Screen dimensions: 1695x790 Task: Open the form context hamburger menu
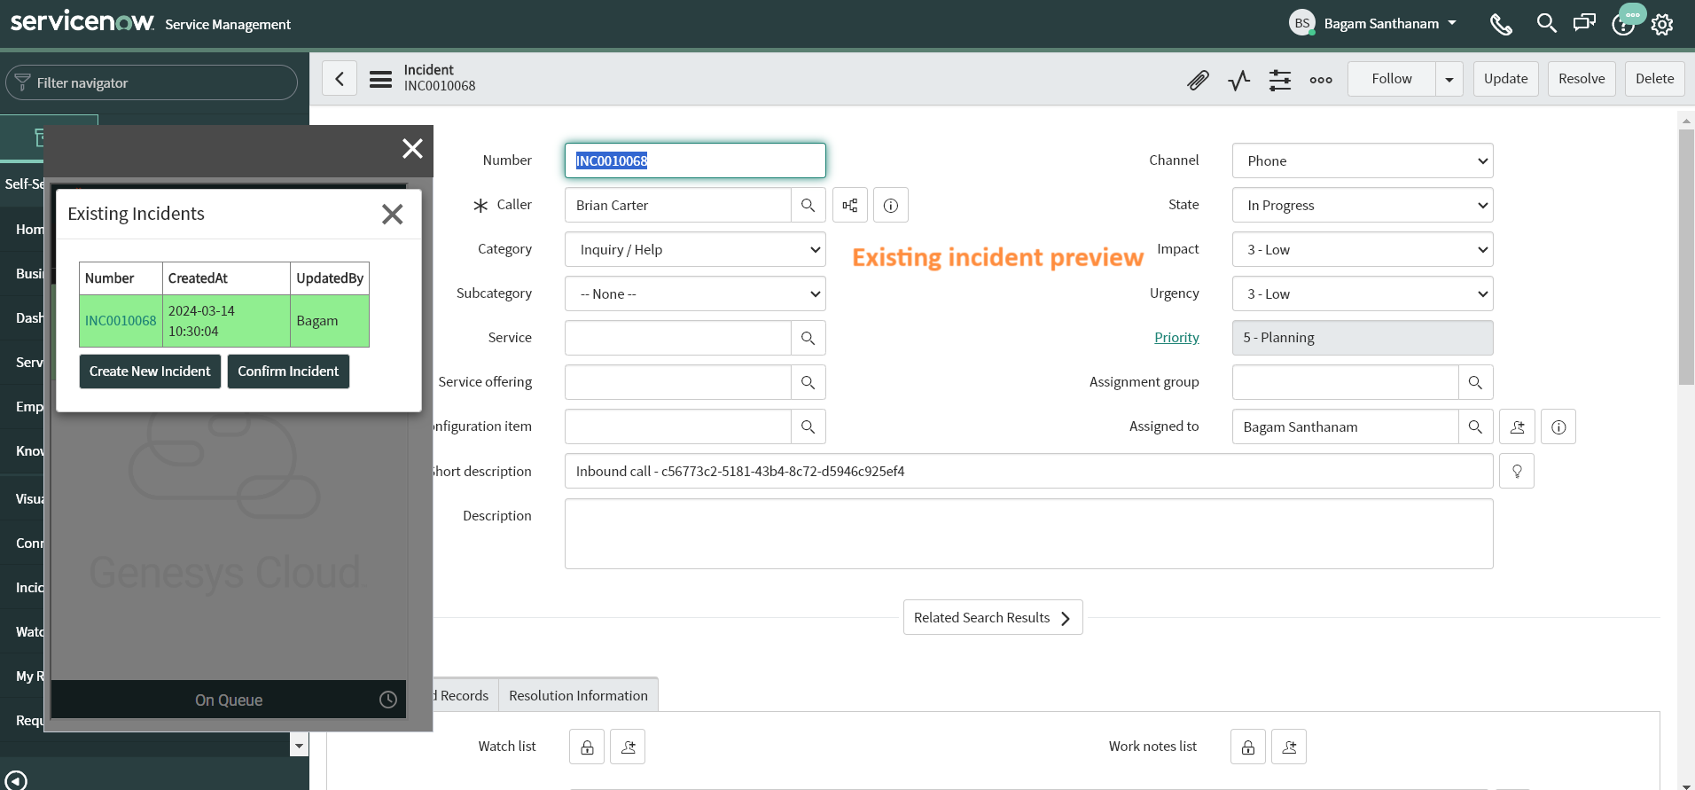tap(380, 79)
